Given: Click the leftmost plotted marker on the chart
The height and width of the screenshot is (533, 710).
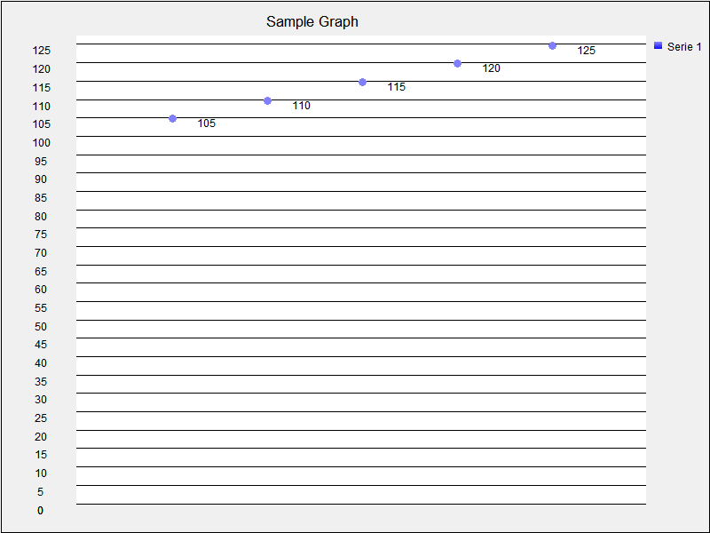Looking at the screenshot, I should pyautogui.click(x=171, y=117).
